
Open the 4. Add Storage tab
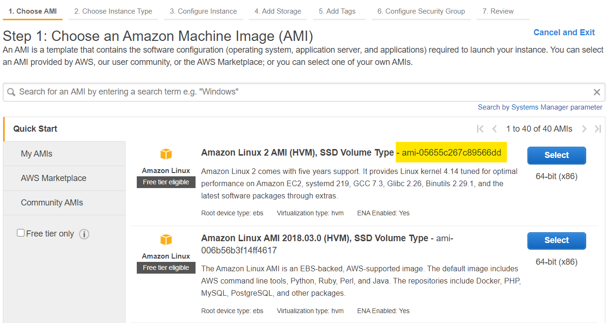click(x=278, y=11)
